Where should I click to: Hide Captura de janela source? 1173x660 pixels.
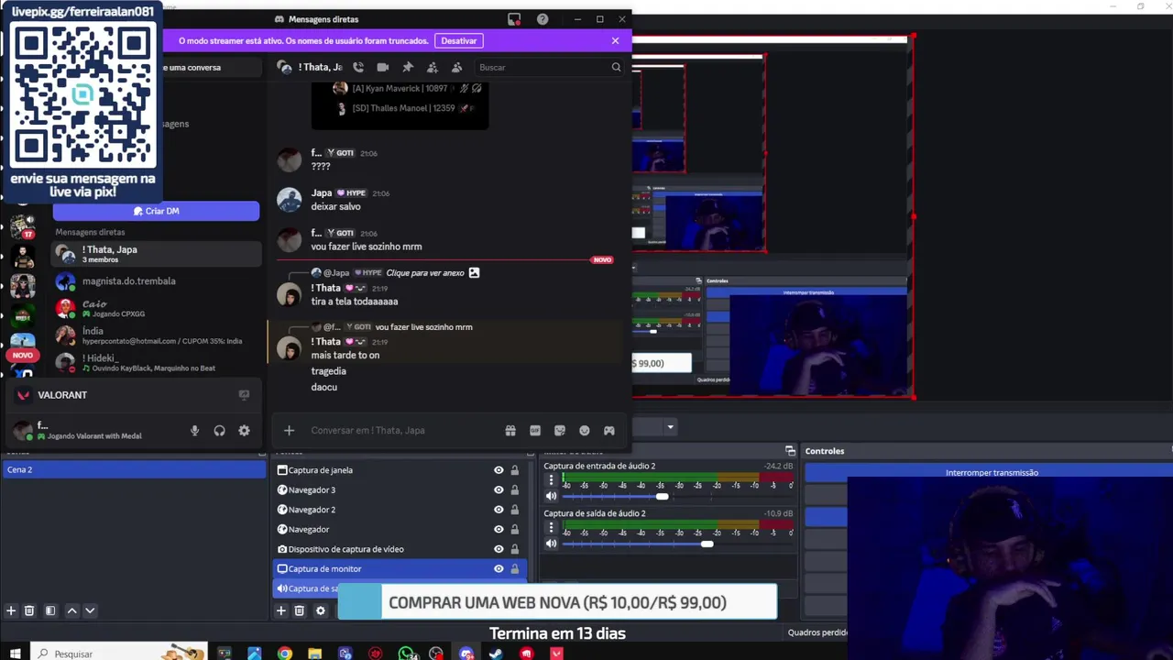499,470
